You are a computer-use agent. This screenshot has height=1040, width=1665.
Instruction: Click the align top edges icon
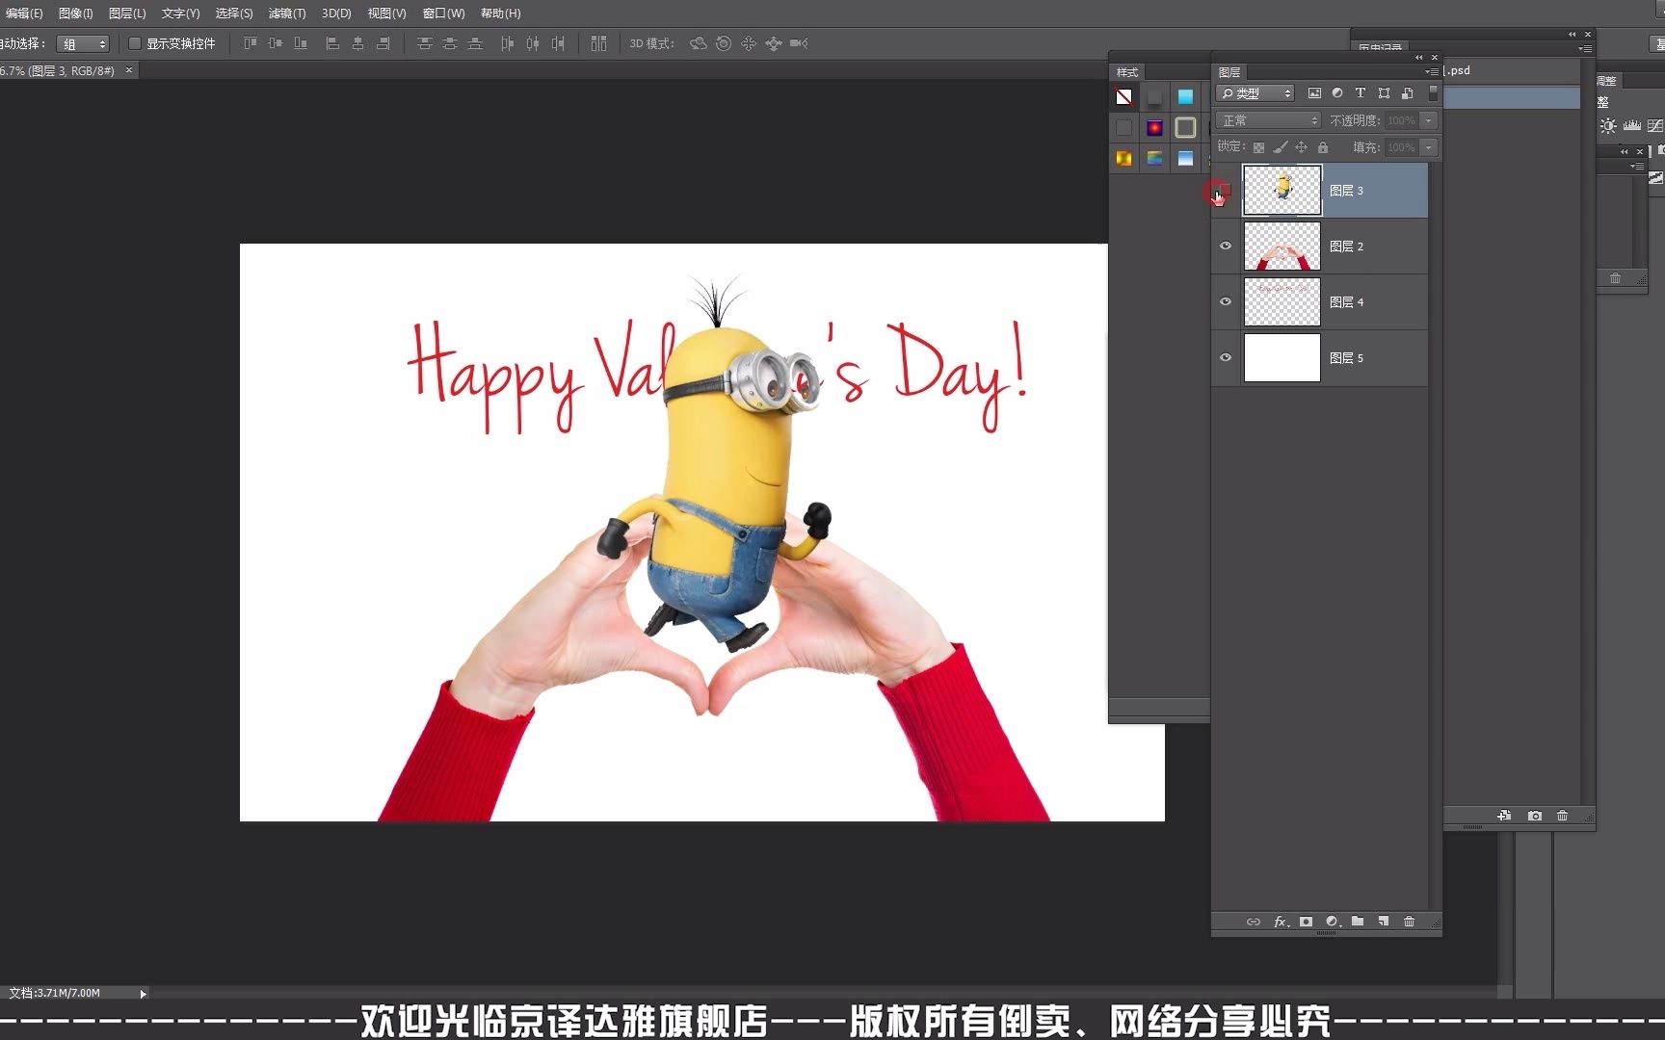[251, 43]
